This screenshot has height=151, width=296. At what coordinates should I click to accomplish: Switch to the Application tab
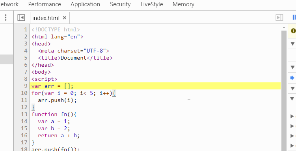(x=85, y=4)
